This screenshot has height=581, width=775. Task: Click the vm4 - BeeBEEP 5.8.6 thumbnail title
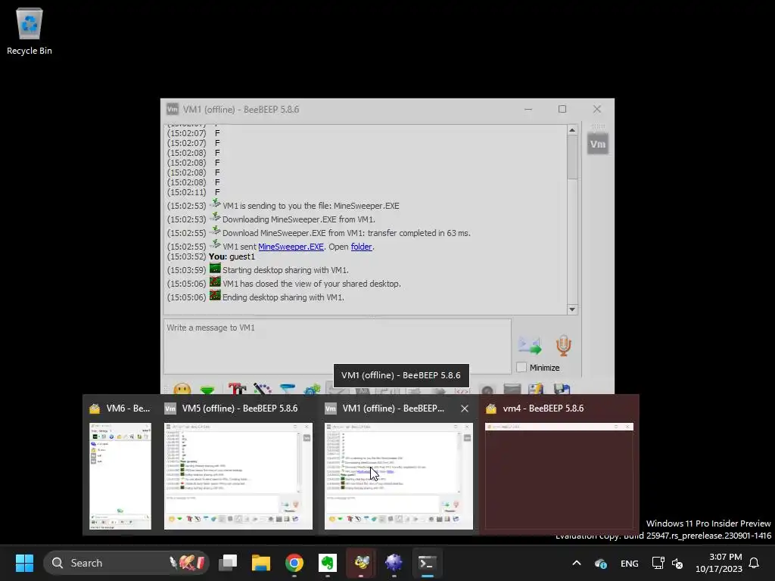coord(543,408)
